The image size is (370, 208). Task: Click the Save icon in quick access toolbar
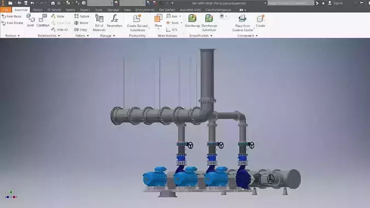click(x=26, y=3)
